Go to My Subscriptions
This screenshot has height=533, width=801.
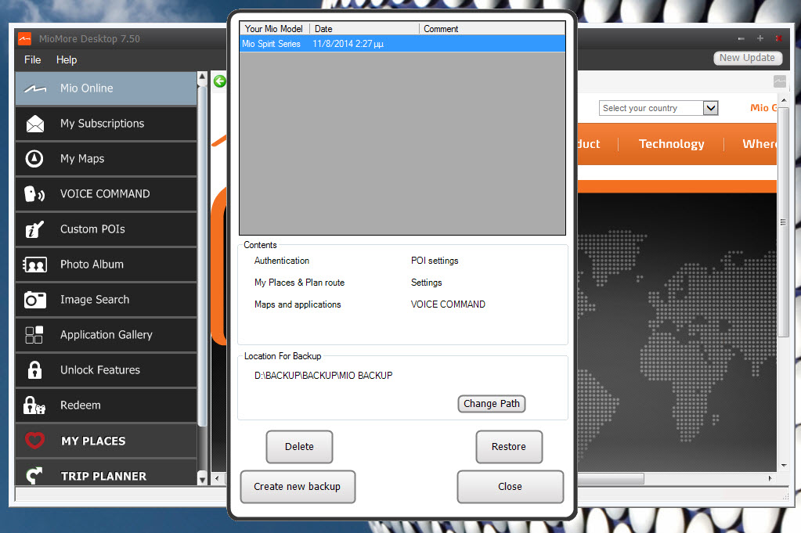click(106, 124)
